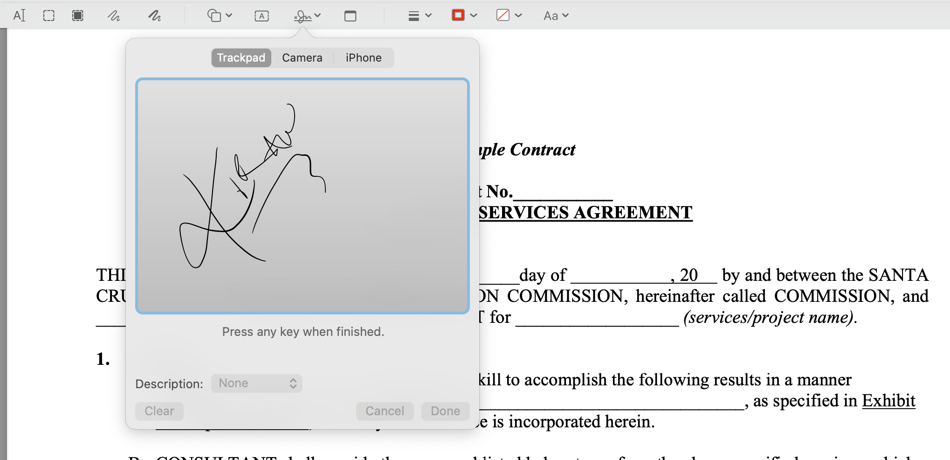
Task: Choose the Sketch tool
Action: [114, 16]
